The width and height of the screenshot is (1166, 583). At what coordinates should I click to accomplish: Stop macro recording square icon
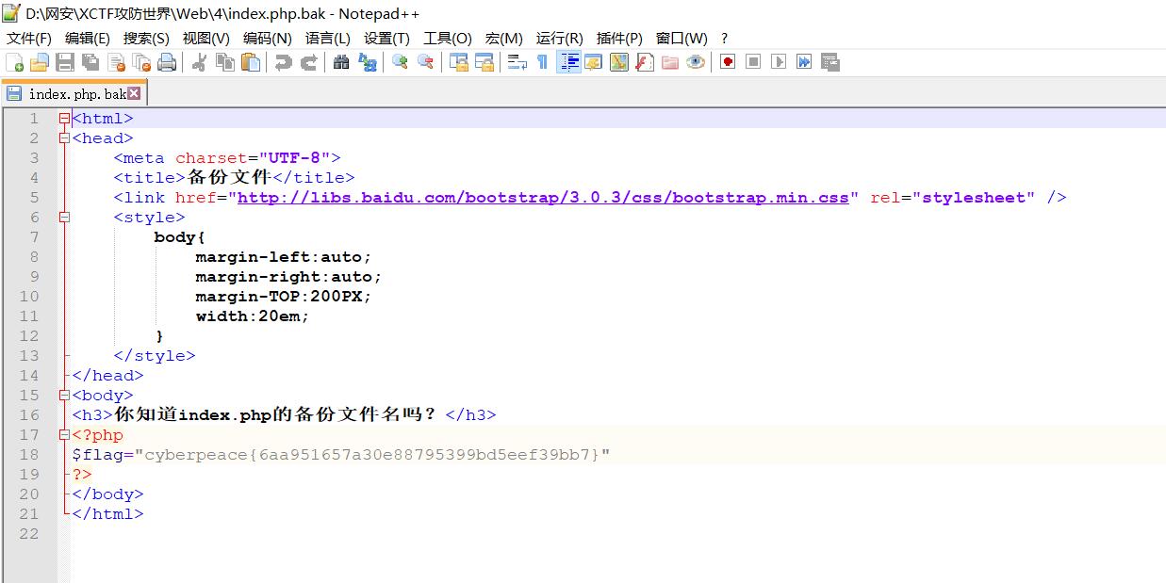coord(753,62)
